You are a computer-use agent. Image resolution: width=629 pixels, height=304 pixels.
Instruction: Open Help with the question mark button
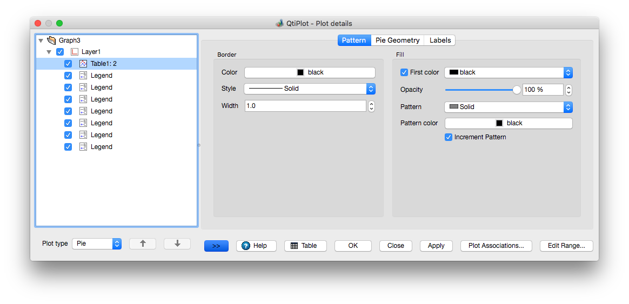256,246
